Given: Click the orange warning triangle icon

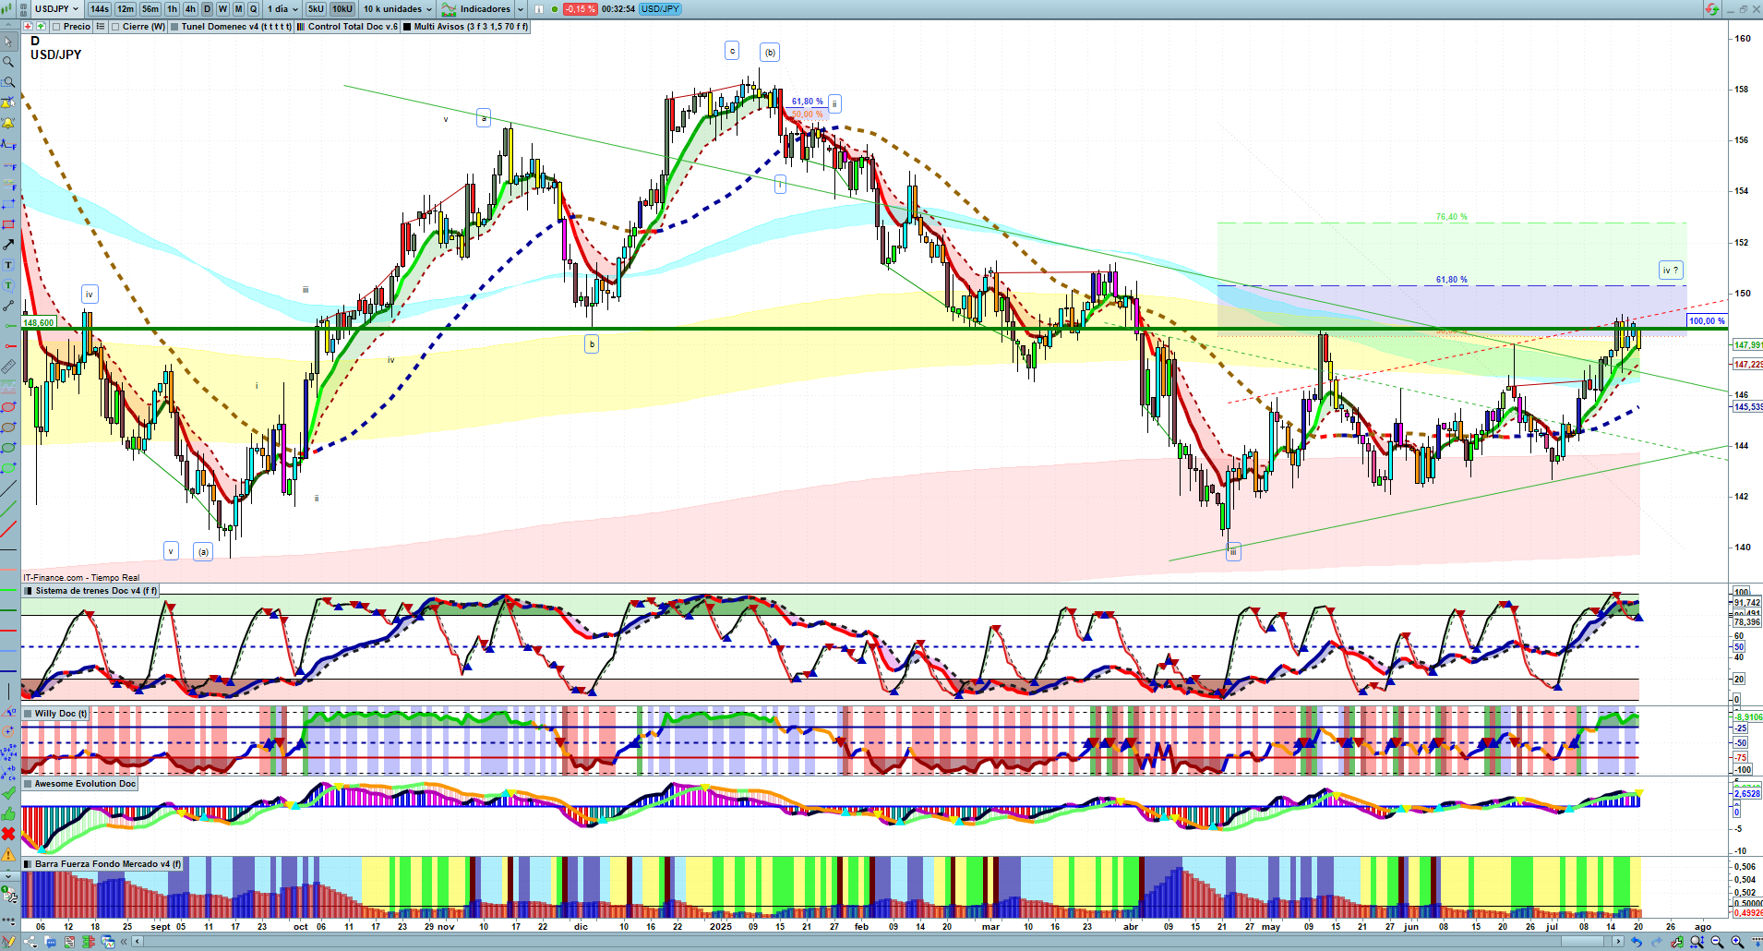Looking at the screenshot, I should 8,854.
